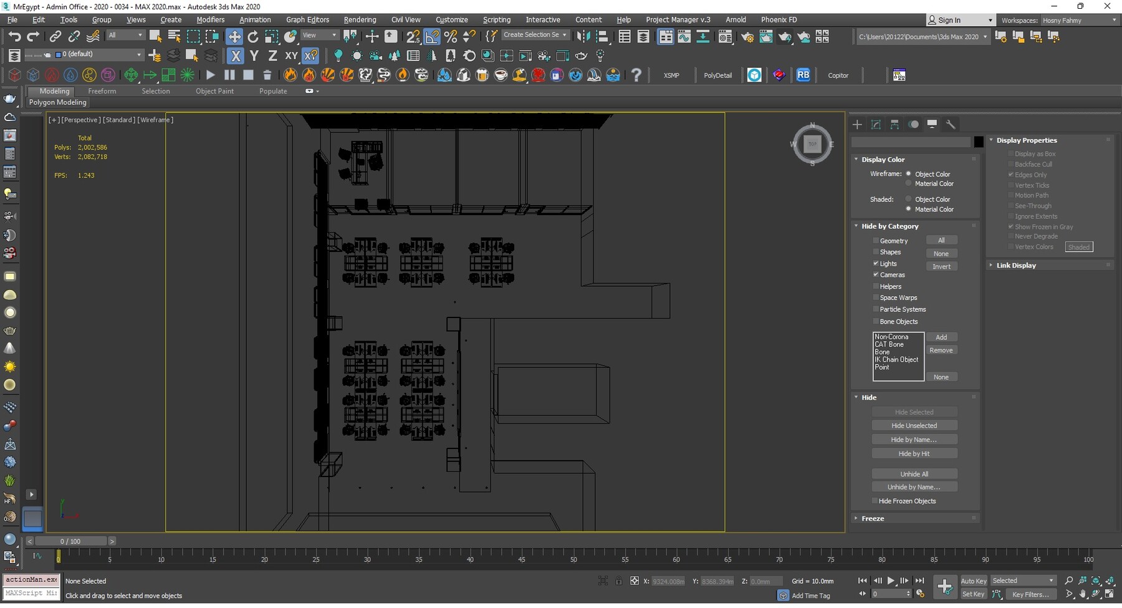Restrict to X axis constraint button
The width and height of the screenshot is (1122, 608).
click(236, 56)
